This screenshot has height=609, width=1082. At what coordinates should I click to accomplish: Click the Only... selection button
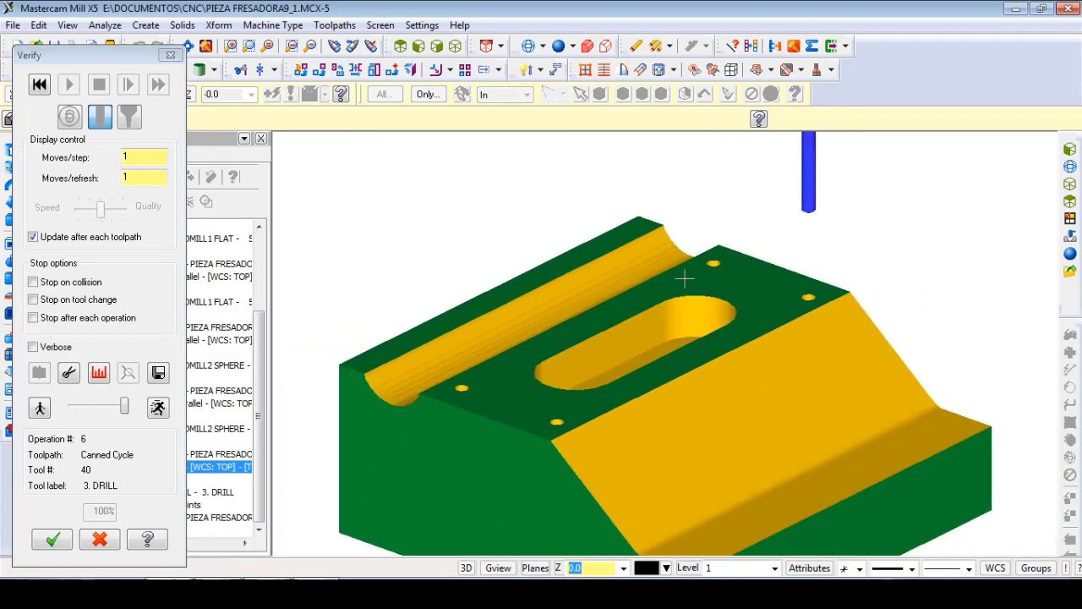pos(429,94)
